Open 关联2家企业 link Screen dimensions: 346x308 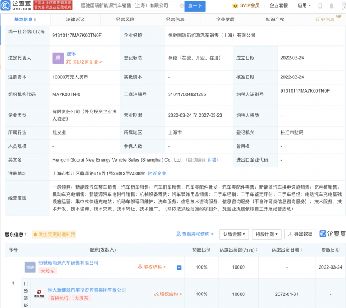point(84,62)
